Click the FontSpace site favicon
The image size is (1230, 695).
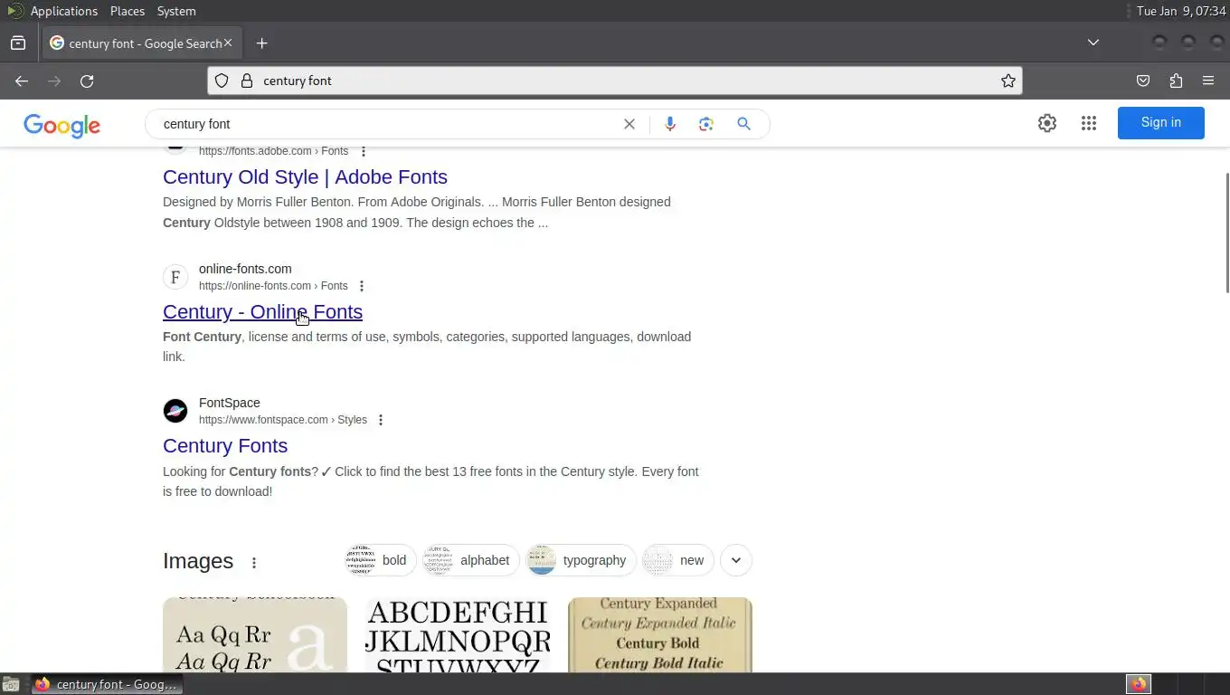175,411
